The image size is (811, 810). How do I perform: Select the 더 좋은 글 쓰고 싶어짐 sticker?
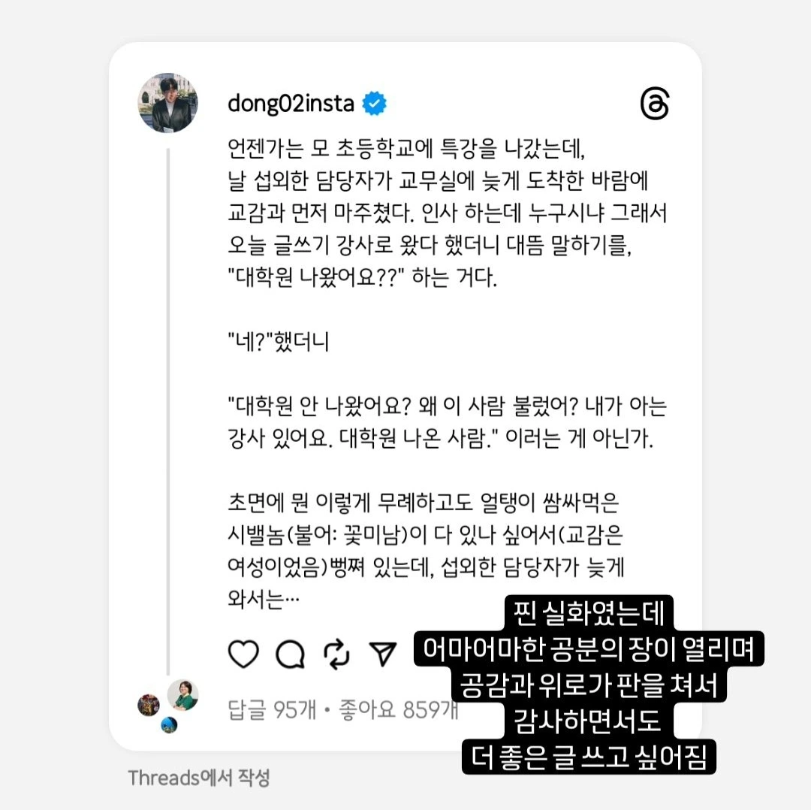click(589, 757)
